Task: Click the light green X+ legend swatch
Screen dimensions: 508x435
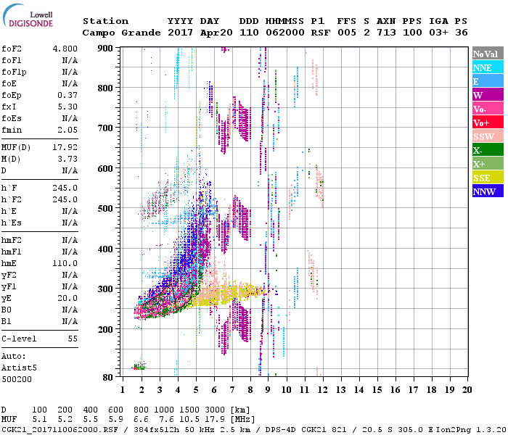Action: pos(486,164)
